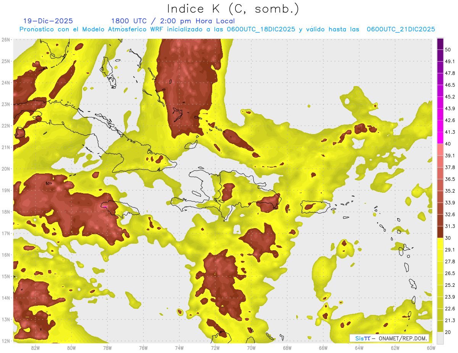Click the '43.9' colorbar value
This screenshot has width=458, height=353.
[450, 109]
